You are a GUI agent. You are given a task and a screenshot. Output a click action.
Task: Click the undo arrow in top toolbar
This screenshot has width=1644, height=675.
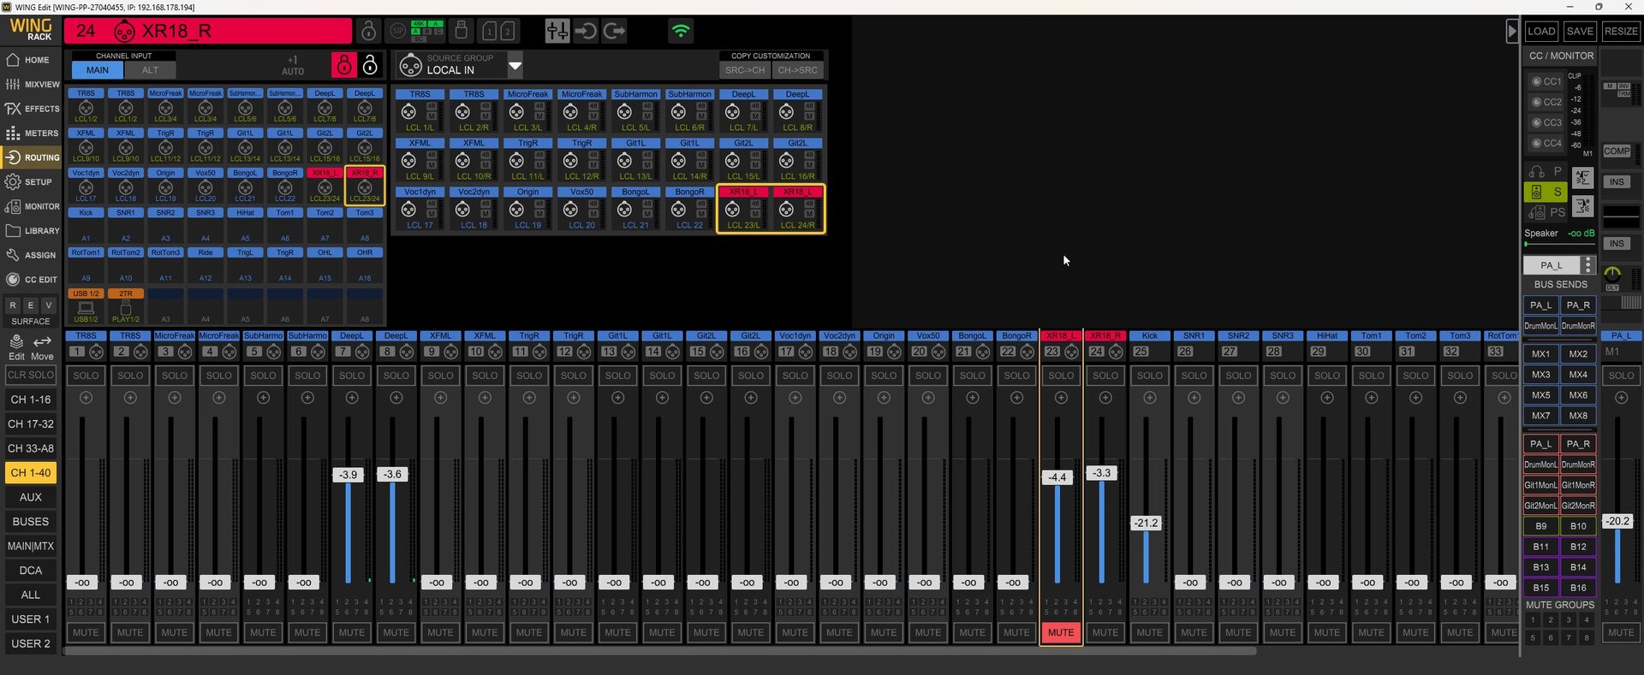coord(586,32)
